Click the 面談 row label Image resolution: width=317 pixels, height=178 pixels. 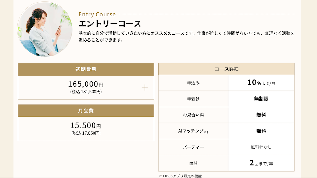[x=193, y=163]
